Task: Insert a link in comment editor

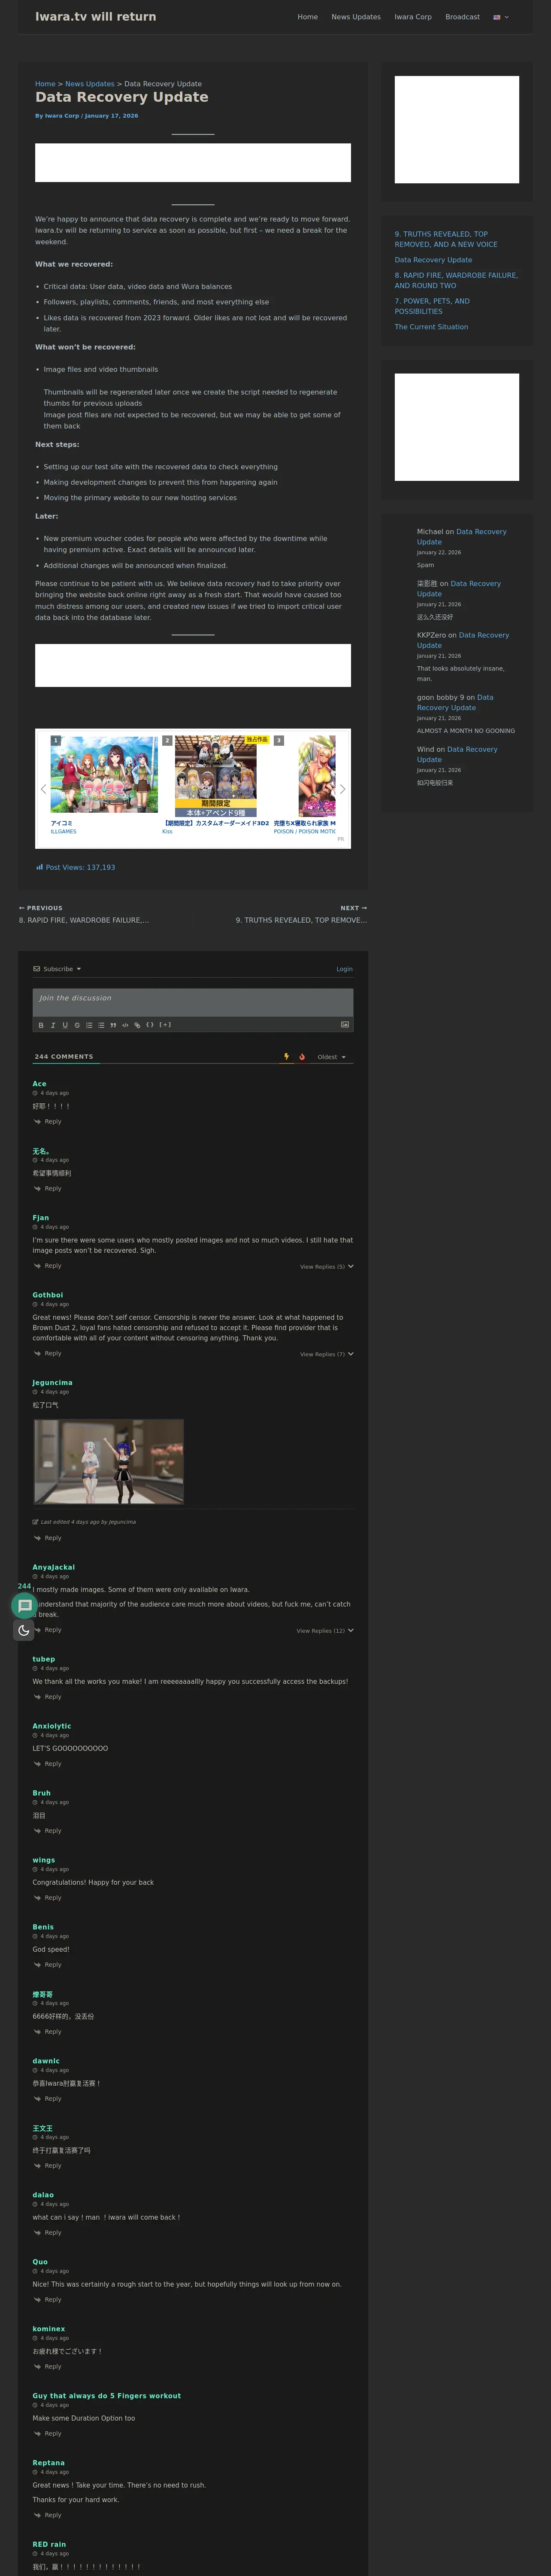Action: click(137, 1025)
